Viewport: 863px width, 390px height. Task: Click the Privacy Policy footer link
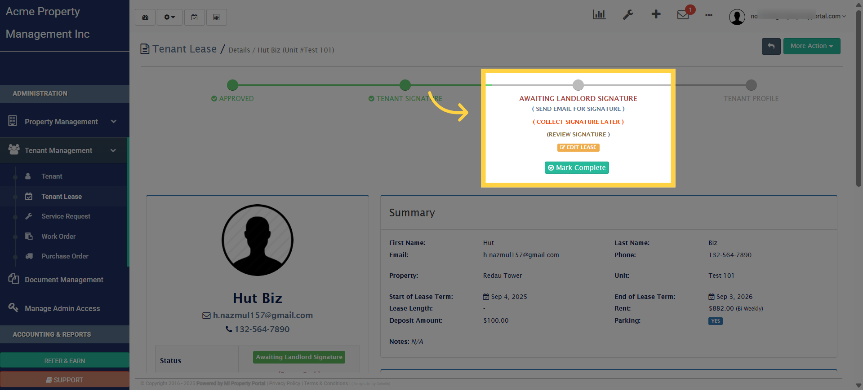click(285, 384)
